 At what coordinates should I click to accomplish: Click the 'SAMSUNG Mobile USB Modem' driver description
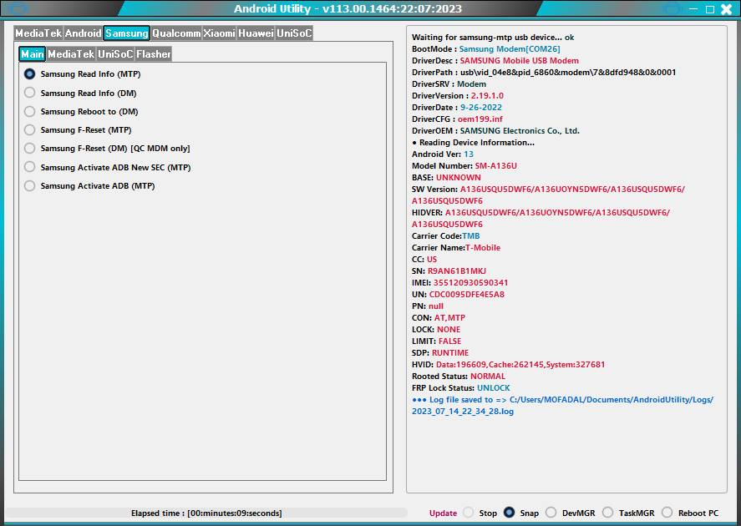click(520, 60)
